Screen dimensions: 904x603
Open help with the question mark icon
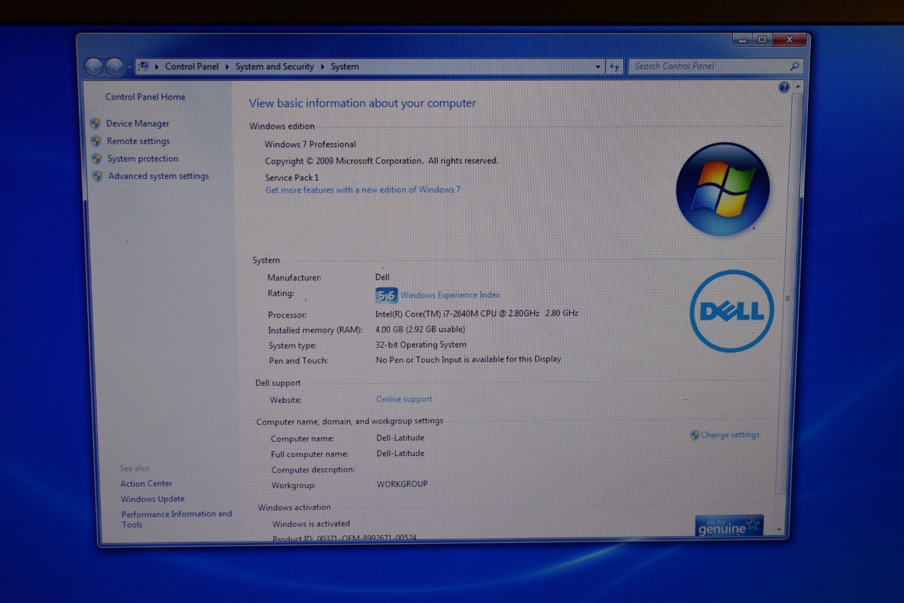click(x=784, y=87)
